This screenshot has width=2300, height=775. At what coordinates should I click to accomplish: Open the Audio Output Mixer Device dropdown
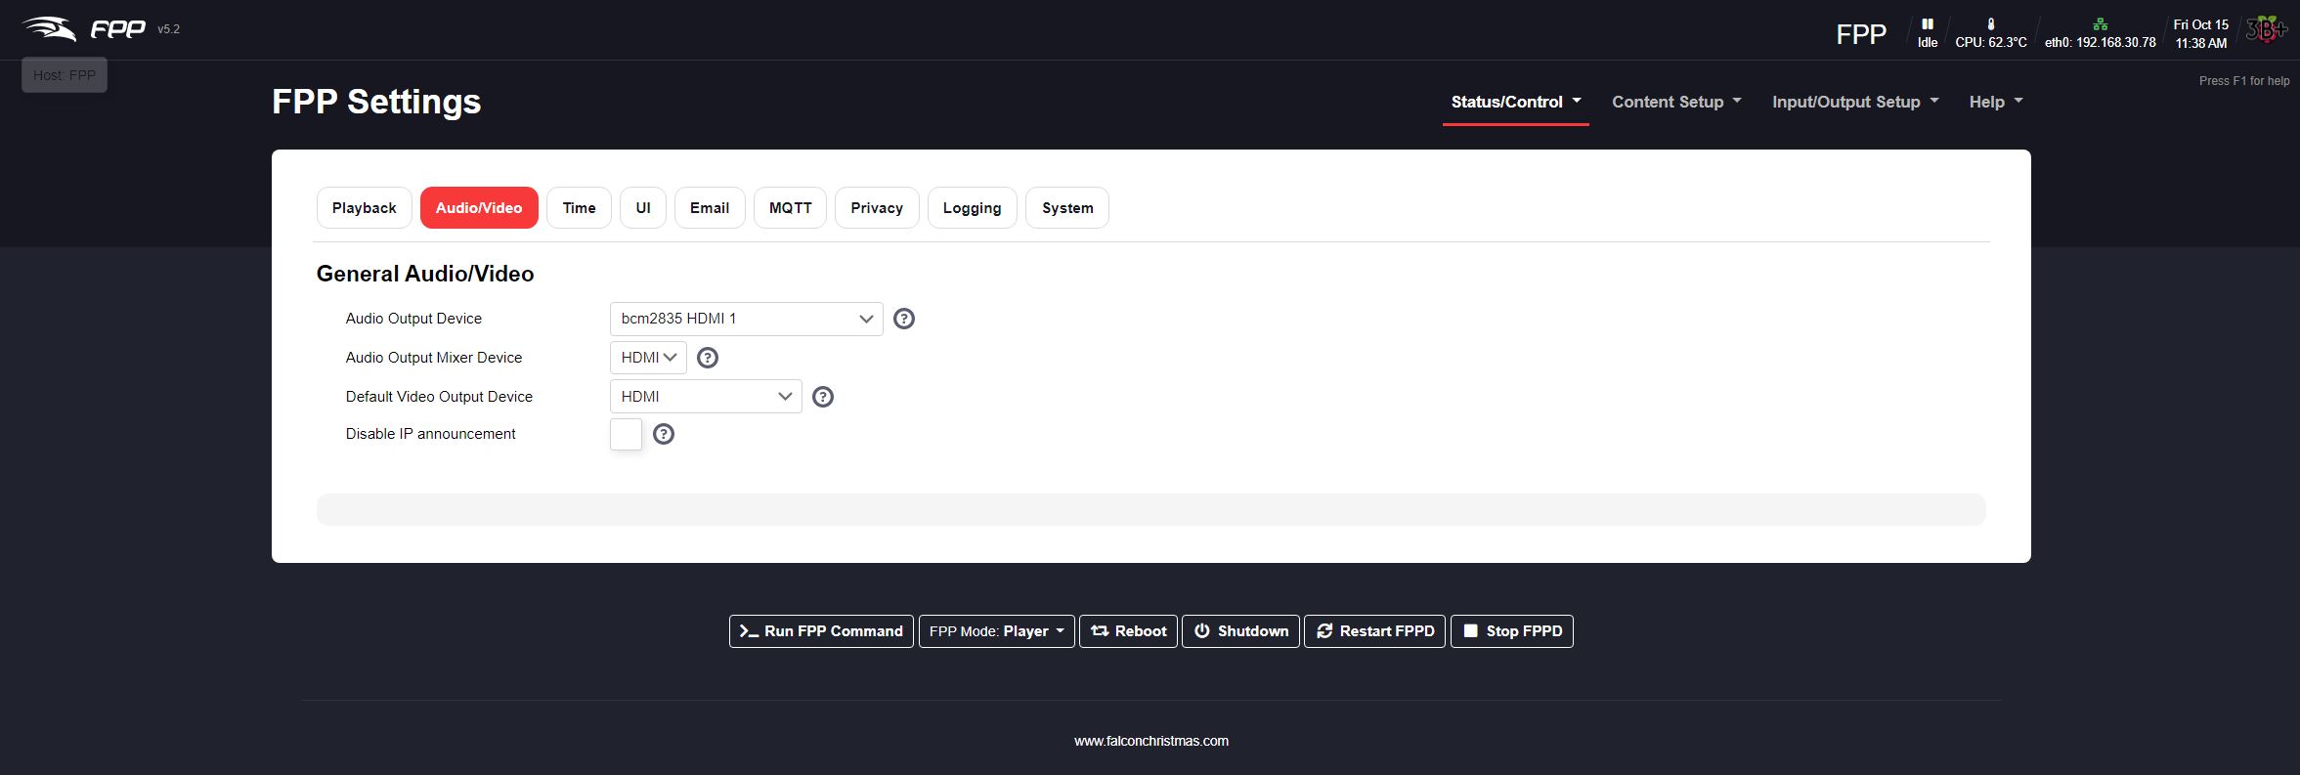click(x=648, y=358)
